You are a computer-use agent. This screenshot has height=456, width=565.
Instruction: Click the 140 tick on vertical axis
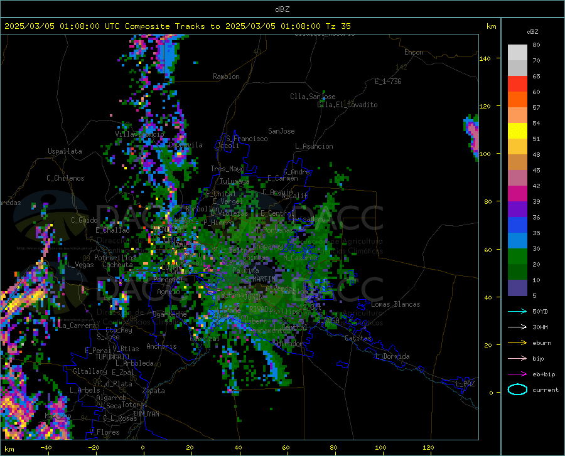tap(485, 59)
